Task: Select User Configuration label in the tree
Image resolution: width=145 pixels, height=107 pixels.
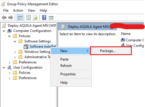Action: tap(28, 67)
